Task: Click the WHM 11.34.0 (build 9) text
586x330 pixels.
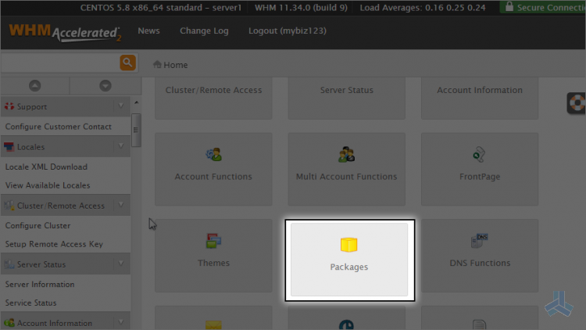Action: pyautogui.click(x=301, y=8)
